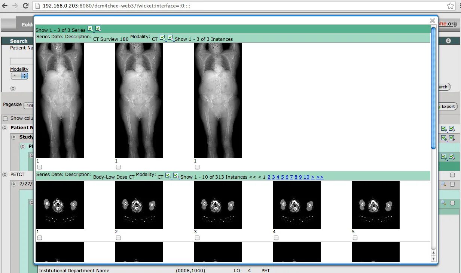Enable the 'Show columns' checkbox
Screen dimensions: 461x273
click(5, 118)
